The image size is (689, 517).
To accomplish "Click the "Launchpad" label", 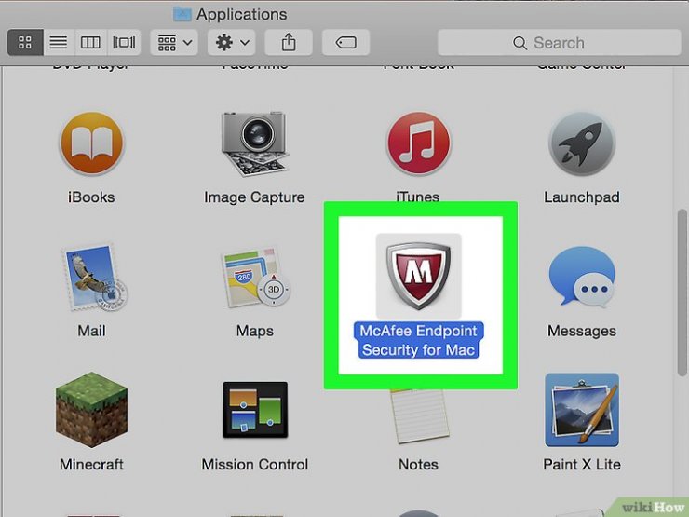I will point(582,197).
